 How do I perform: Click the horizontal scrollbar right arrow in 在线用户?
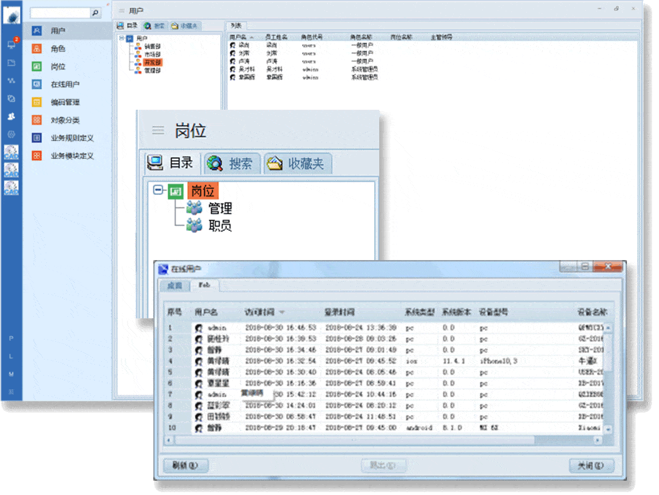coord(598,440)
